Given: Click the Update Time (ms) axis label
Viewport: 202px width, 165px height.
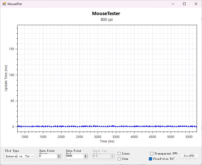Looking at the screenshot, I should coord(6,78).
